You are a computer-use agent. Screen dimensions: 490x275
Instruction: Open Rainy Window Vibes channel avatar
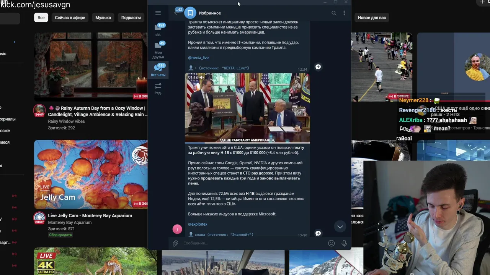[39, 110]
